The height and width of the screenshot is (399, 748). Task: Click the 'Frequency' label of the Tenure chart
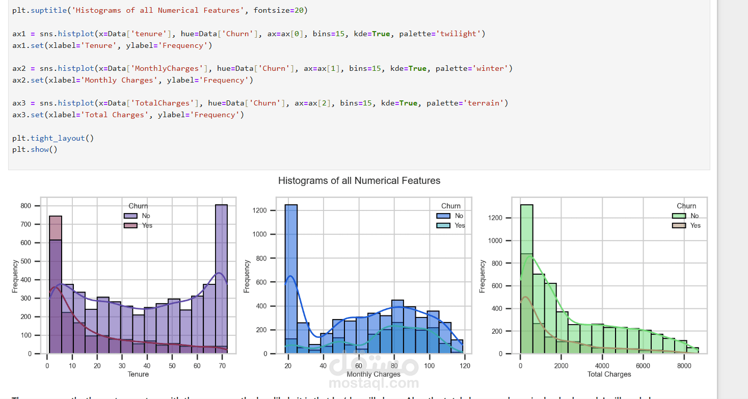tap(15, 276)
